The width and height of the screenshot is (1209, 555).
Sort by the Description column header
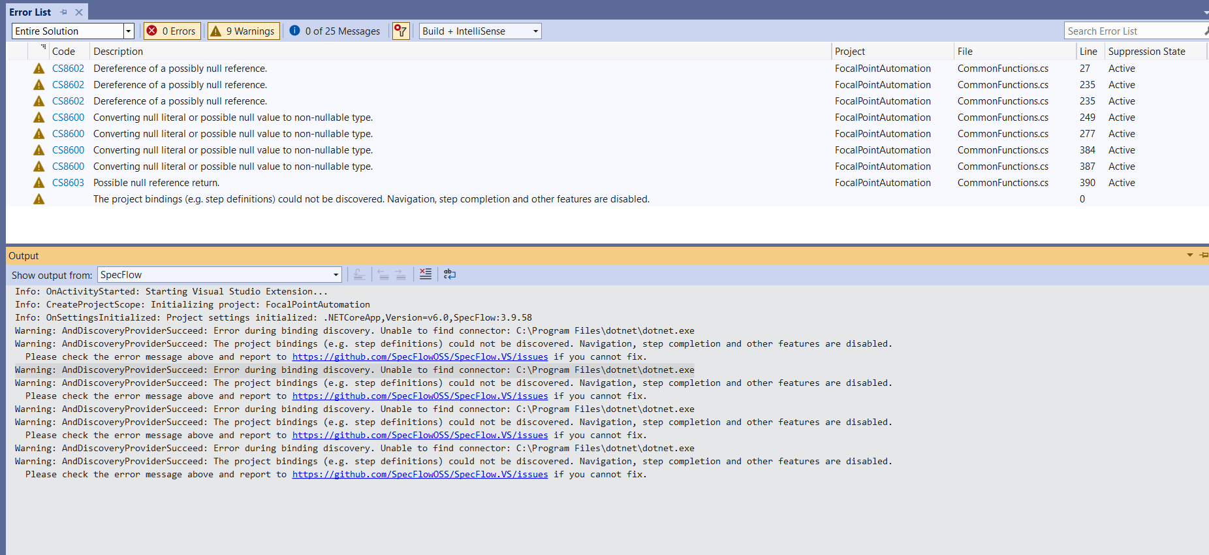pos(118,51)
